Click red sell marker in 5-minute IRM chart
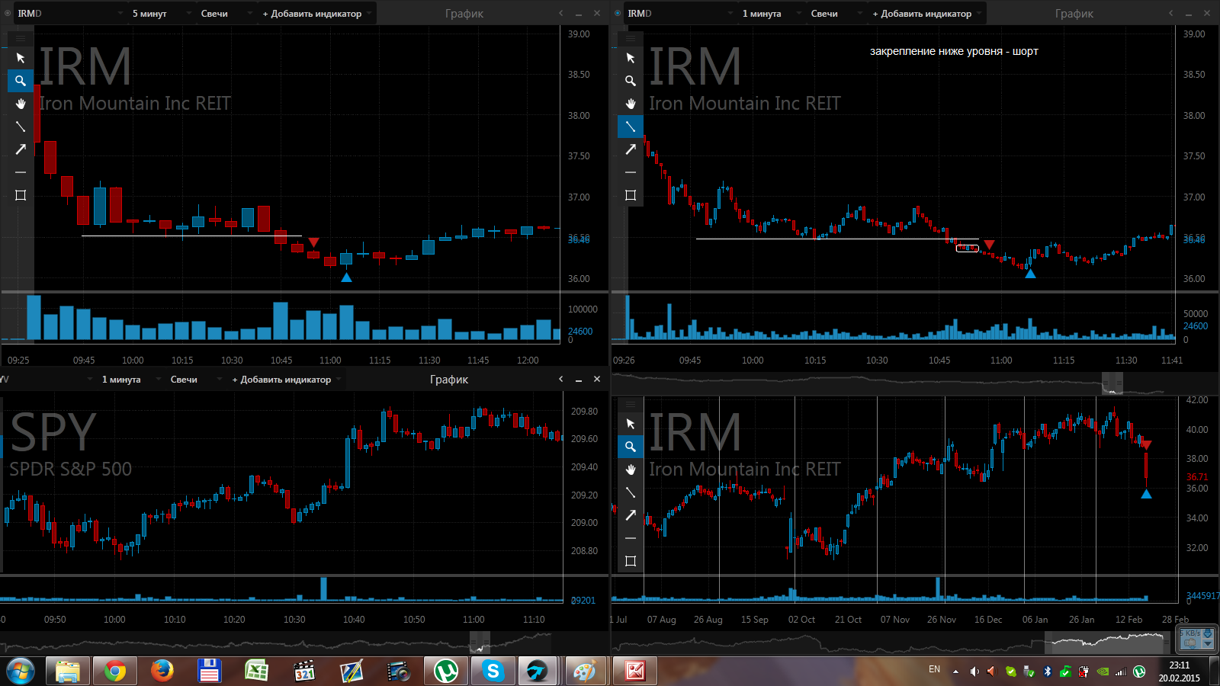 click(x=313, y=242)
